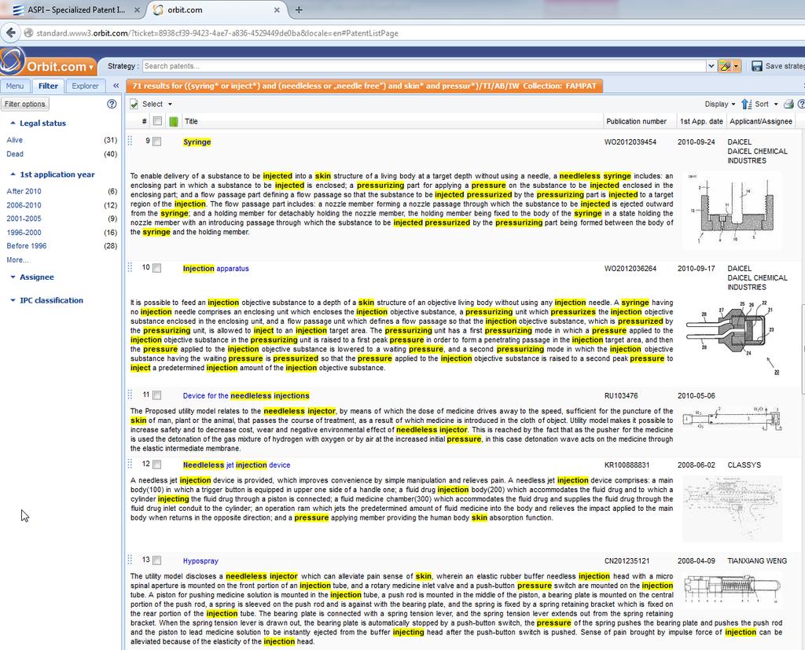The height and width of the screenshot is (650, 805).
Task: Click the 1st App. date column header
Action: (x=701, y=122)
